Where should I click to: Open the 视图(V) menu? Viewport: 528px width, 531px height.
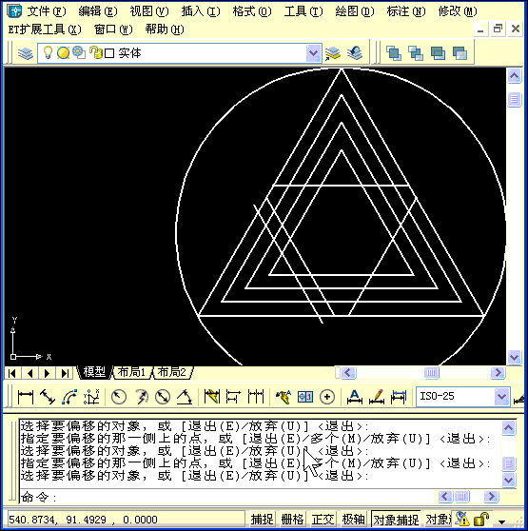[149, 11]
